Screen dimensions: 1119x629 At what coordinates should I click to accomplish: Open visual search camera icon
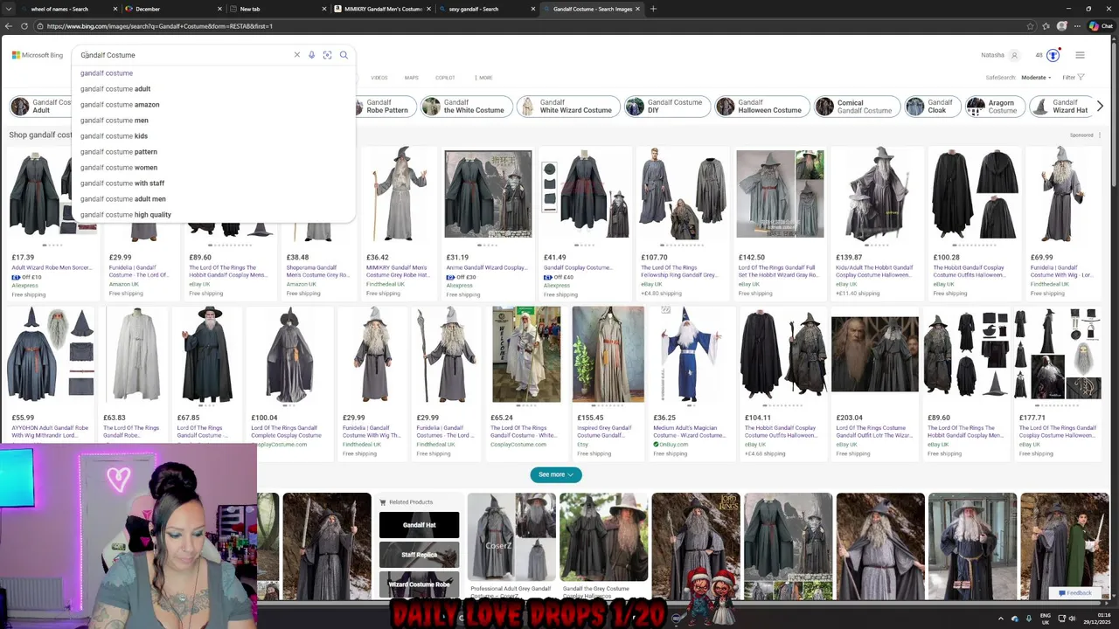[x=327, y=55]
